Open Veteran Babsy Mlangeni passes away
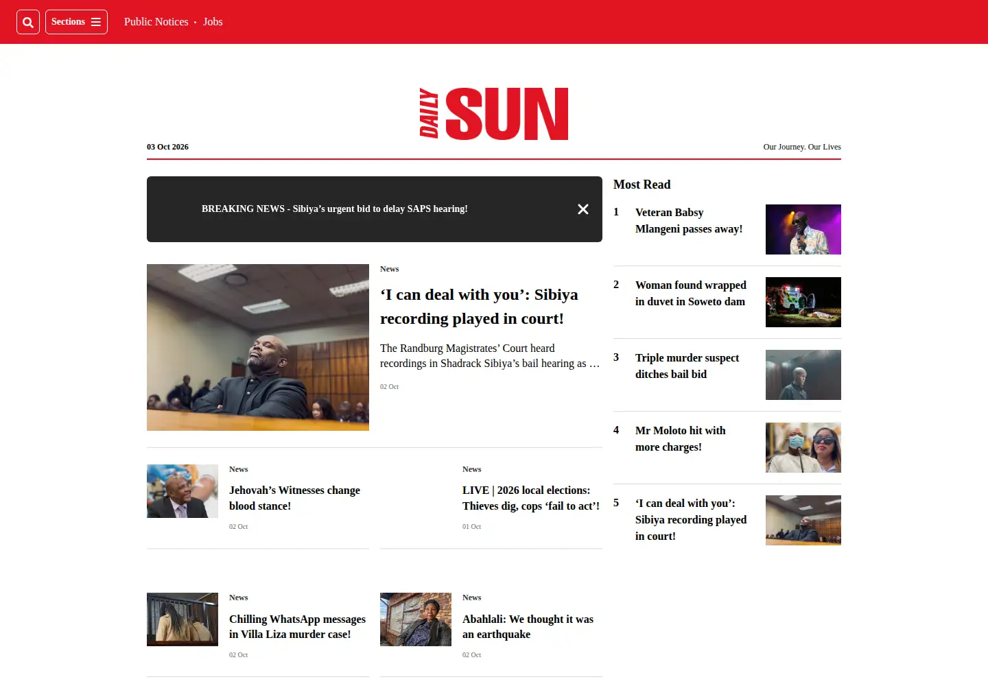Viewport: 988px width, 686px height. 689,221
